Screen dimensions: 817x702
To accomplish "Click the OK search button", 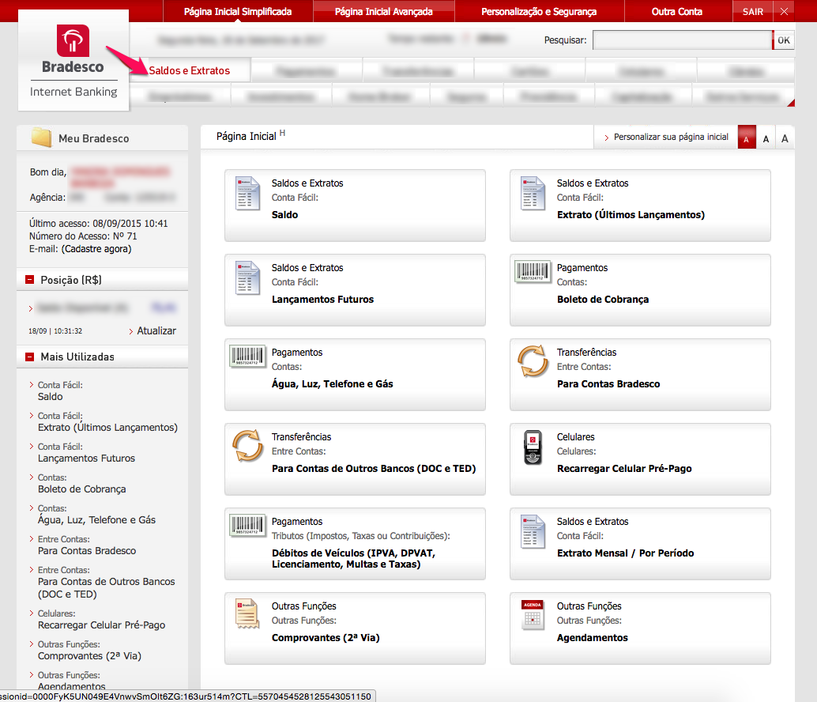I will (x=784, y=40).
